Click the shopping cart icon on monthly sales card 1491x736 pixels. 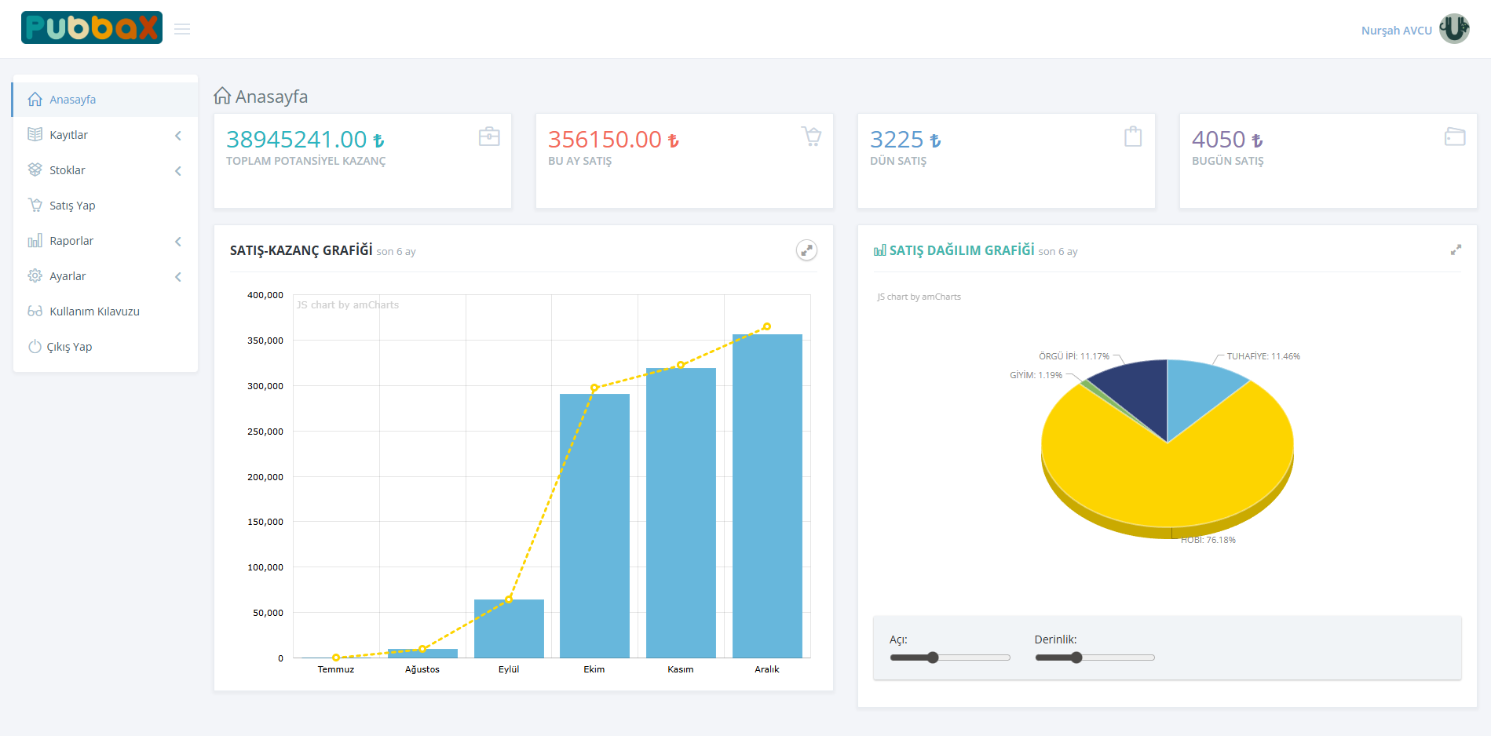pyautogui.click(x=811, y=137)
